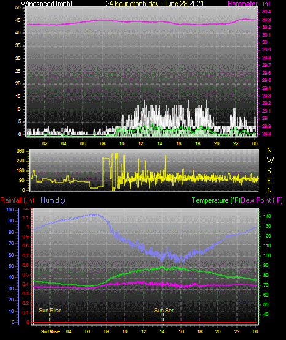Image resolution: width=286 pixels, height=340 pixels.
Task: Click the '24 hour graph day : June 28 2021' title
Action: 155,4
